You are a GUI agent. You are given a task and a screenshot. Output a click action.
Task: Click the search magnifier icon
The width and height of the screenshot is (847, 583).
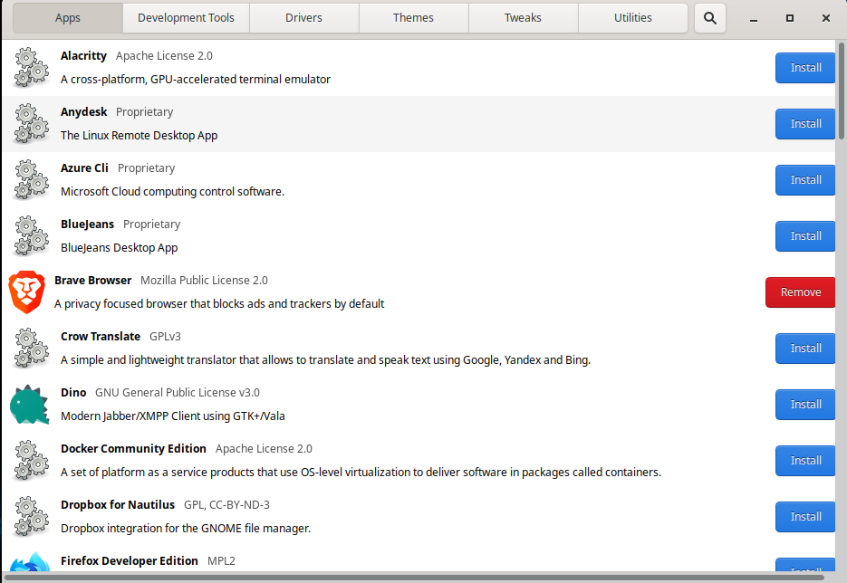(x=710, y=18)
